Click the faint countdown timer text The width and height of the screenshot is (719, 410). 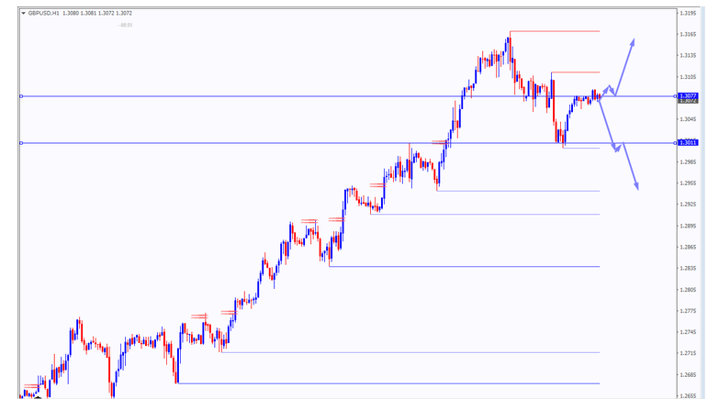coord(126,25)
